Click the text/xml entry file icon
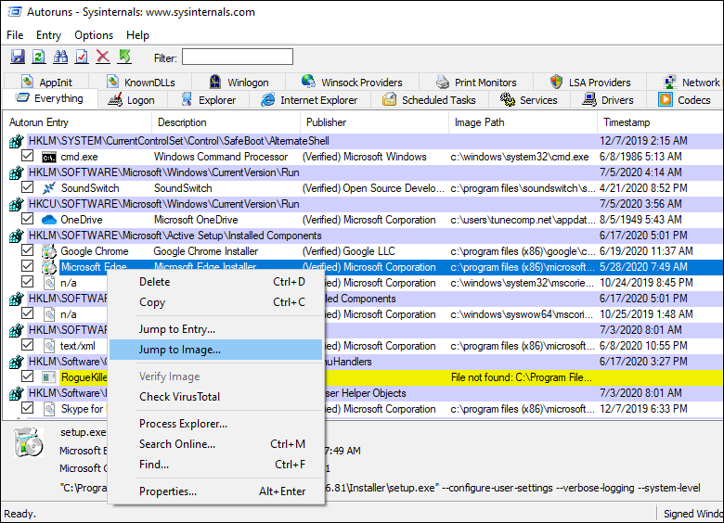 click(x=49, y=346)
